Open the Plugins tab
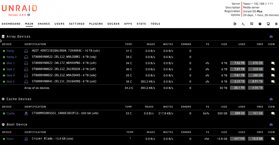Image resolution: width=279 pixels, height=145 pixels. pos(96,24)
